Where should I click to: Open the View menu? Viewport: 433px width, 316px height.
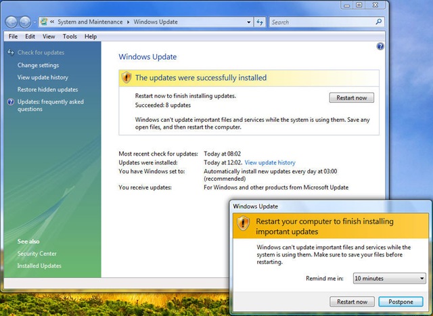click(x=49, y=37)
